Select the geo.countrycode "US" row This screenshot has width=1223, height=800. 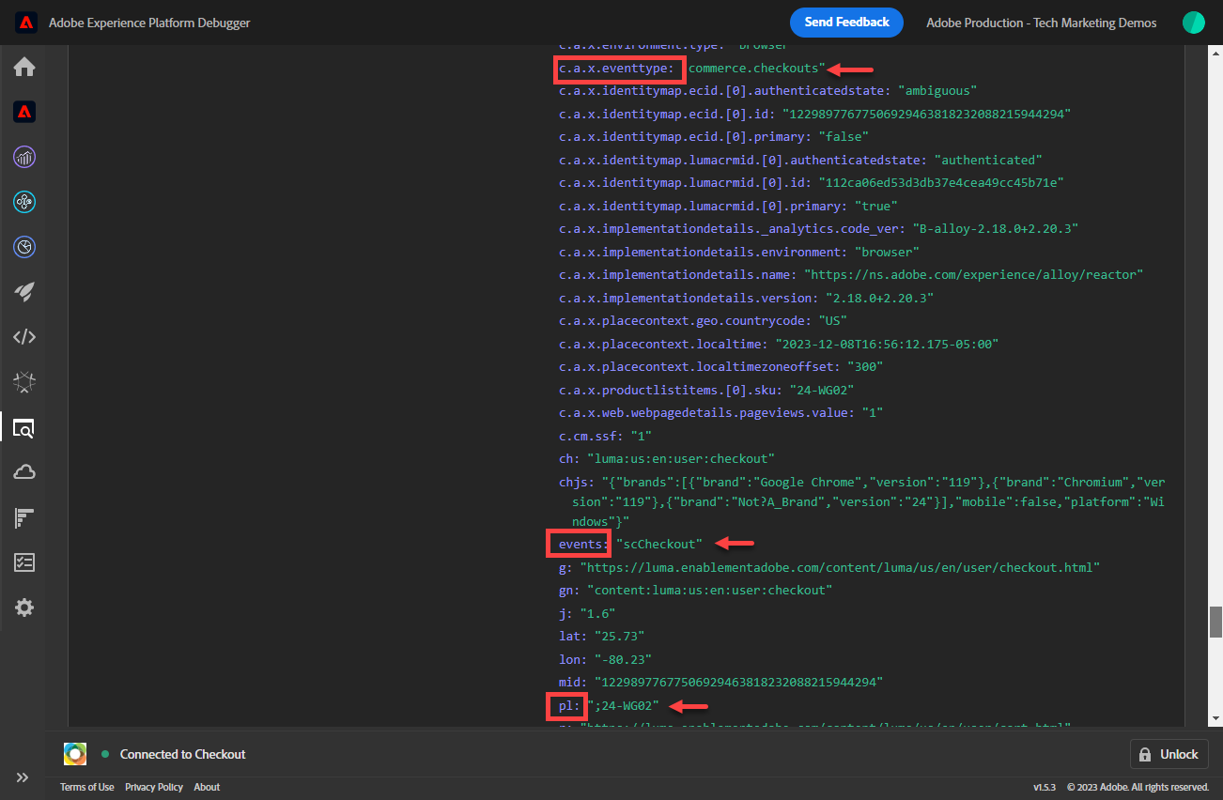pos(703,320)
